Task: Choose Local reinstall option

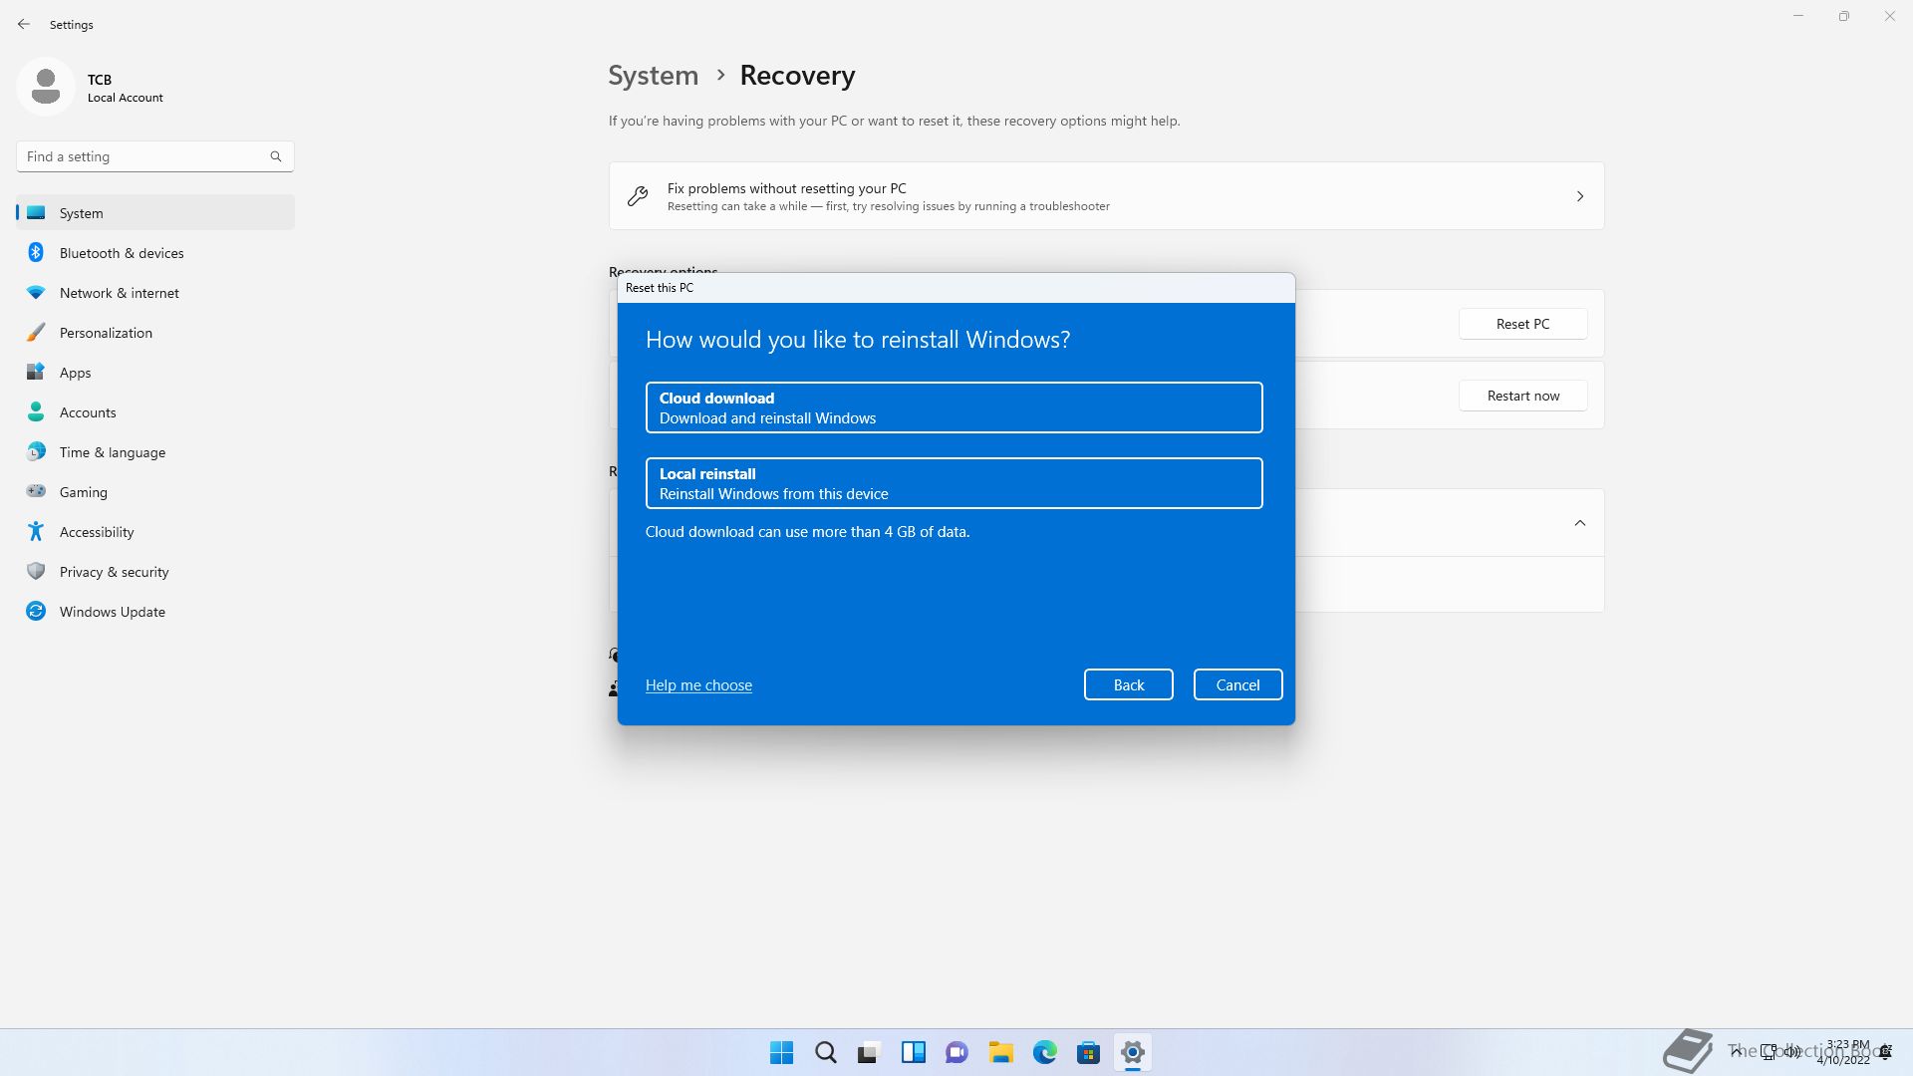Action: pyautogui.click(x=954, y=483)
